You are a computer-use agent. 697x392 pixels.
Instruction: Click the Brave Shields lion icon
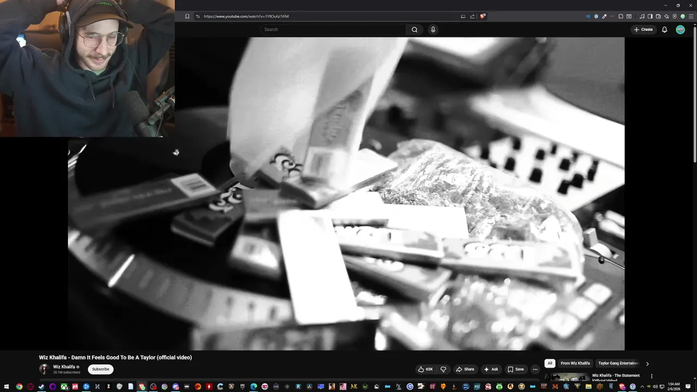(x=482, y=16)
